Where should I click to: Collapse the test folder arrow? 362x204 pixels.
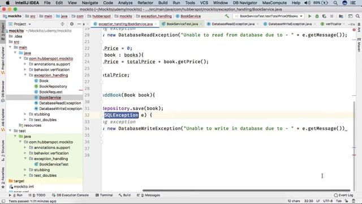[10, 131]
